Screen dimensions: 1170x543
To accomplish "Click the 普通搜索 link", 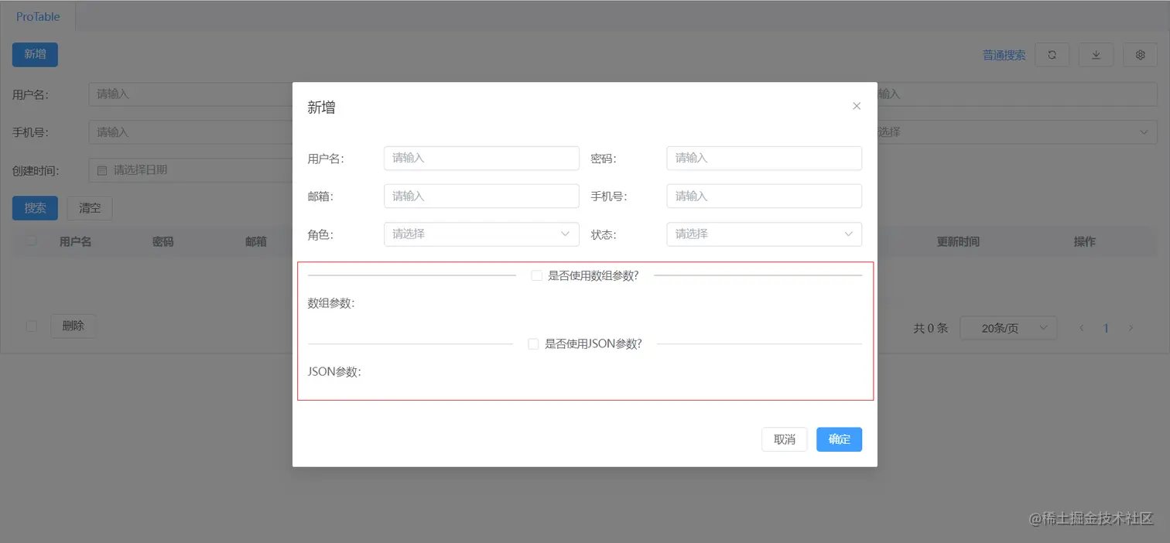I will coord(1004,55).
